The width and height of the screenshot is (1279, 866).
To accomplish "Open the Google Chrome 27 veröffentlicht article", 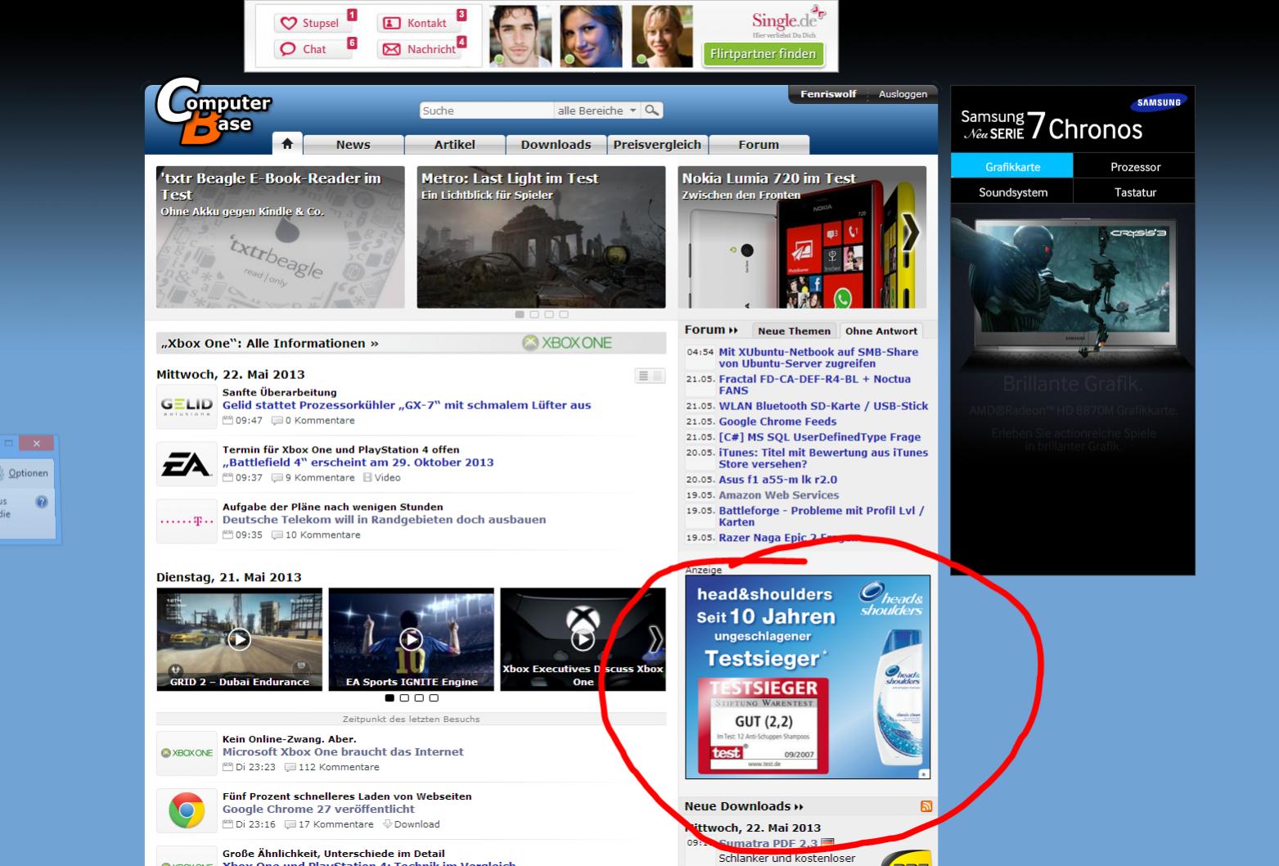I will (x=318, y=810).
